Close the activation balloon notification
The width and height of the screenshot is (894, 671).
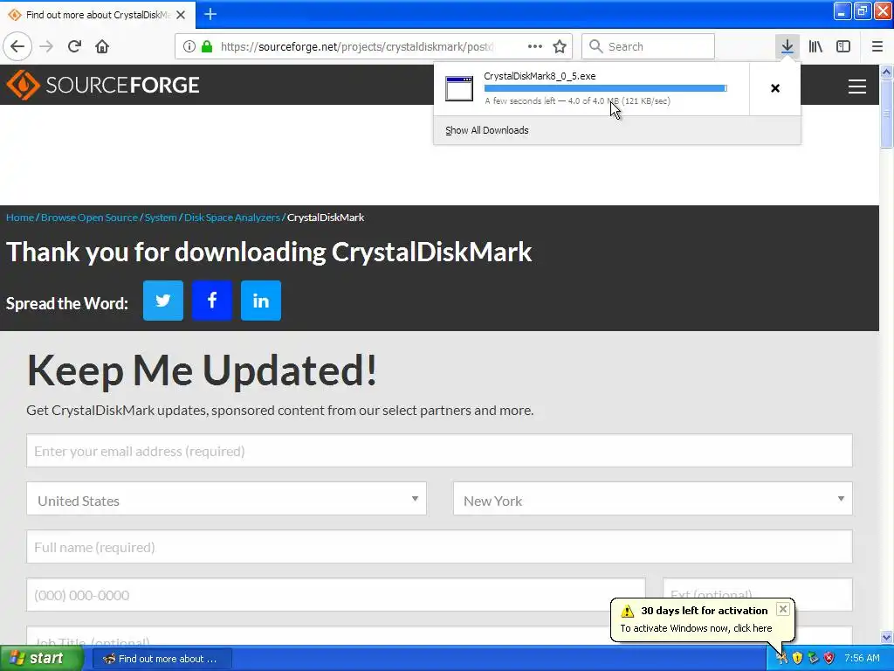[x=783, y=609]
